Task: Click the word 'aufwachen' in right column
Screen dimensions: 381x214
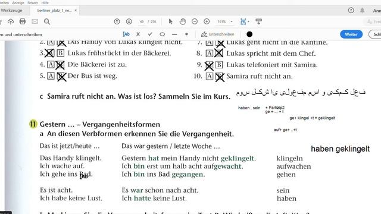Action: 293,166
